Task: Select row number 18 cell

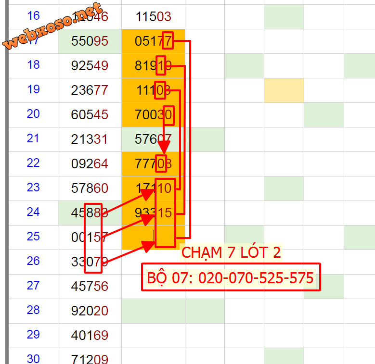Action: [x=33, y=66]
